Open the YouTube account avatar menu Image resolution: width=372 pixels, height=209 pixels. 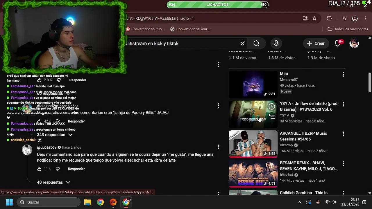(354, 43)
